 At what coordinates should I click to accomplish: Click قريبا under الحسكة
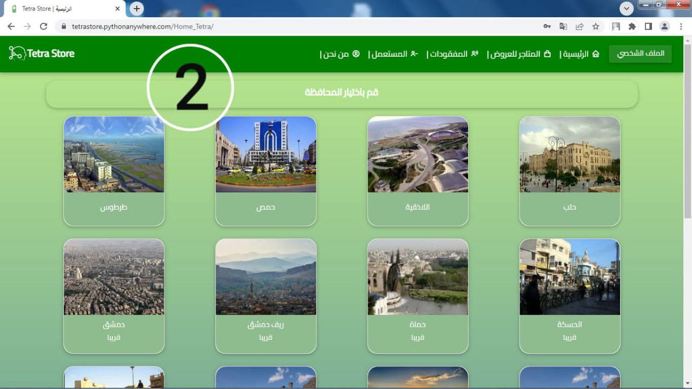coord(570,337)
